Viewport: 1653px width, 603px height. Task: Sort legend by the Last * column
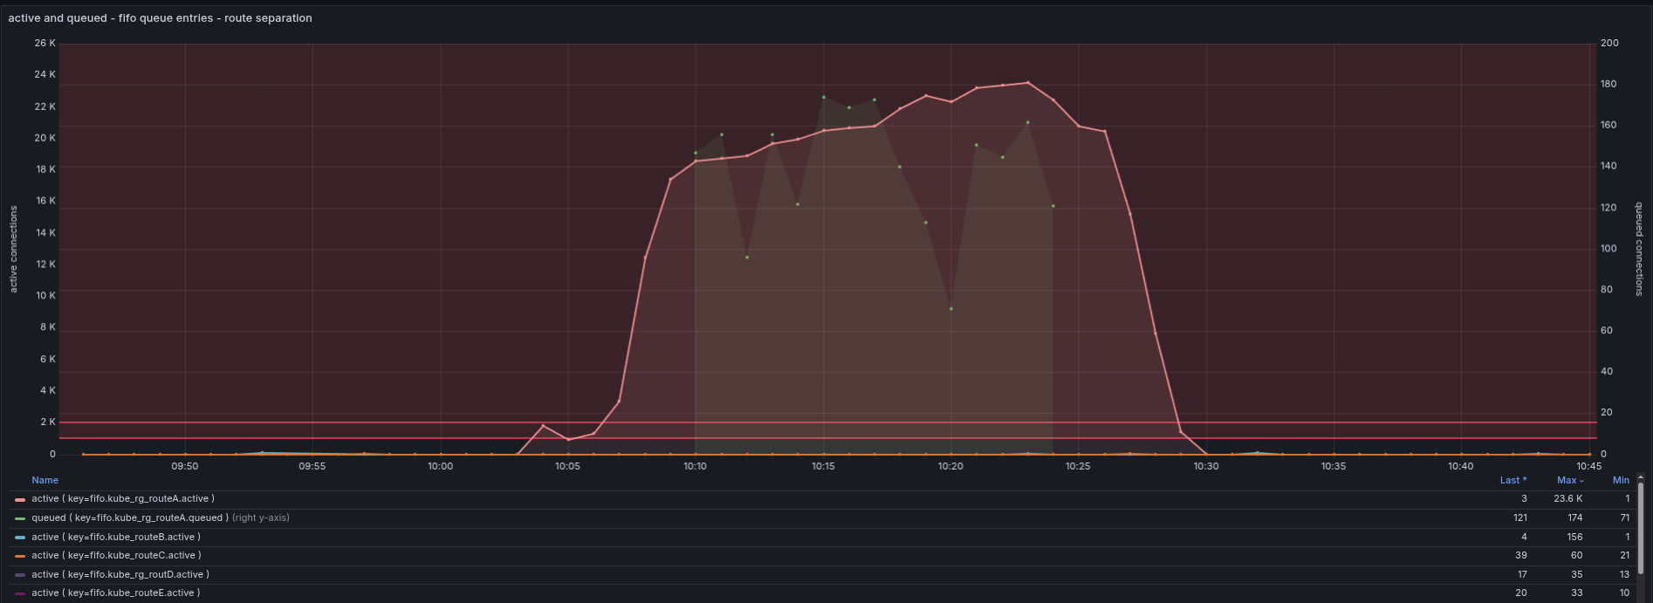pos(1512,480)
